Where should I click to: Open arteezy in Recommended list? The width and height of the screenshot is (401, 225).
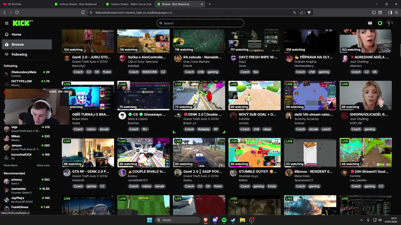pos(26,181)
